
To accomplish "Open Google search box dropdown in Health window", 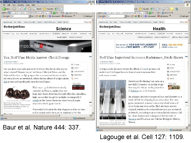I will pos(125,16).
